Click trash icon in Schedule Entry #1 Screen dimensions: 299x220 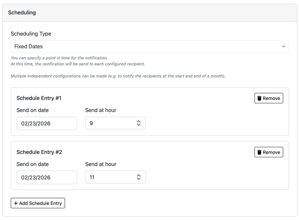(259, 98)
